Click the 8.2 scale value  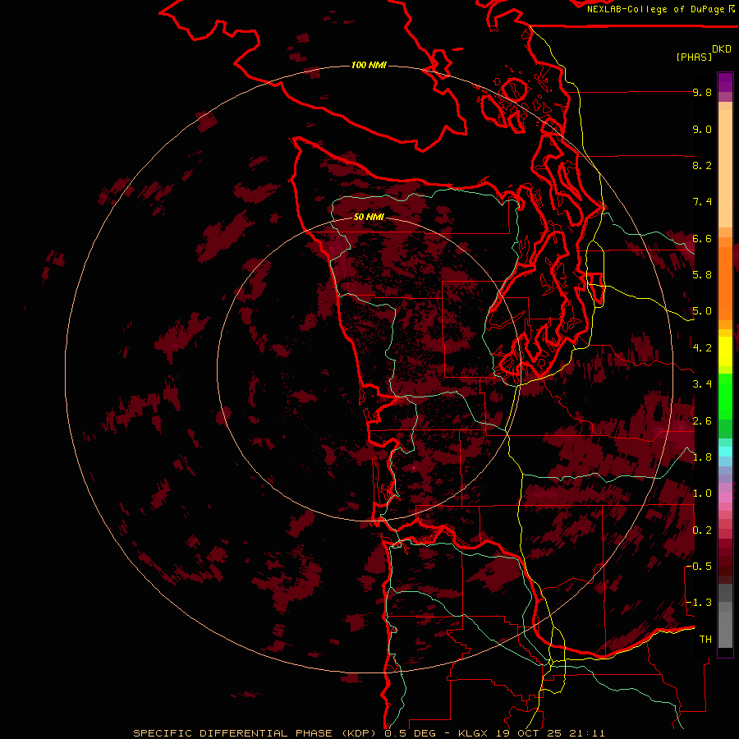[702, 165]
